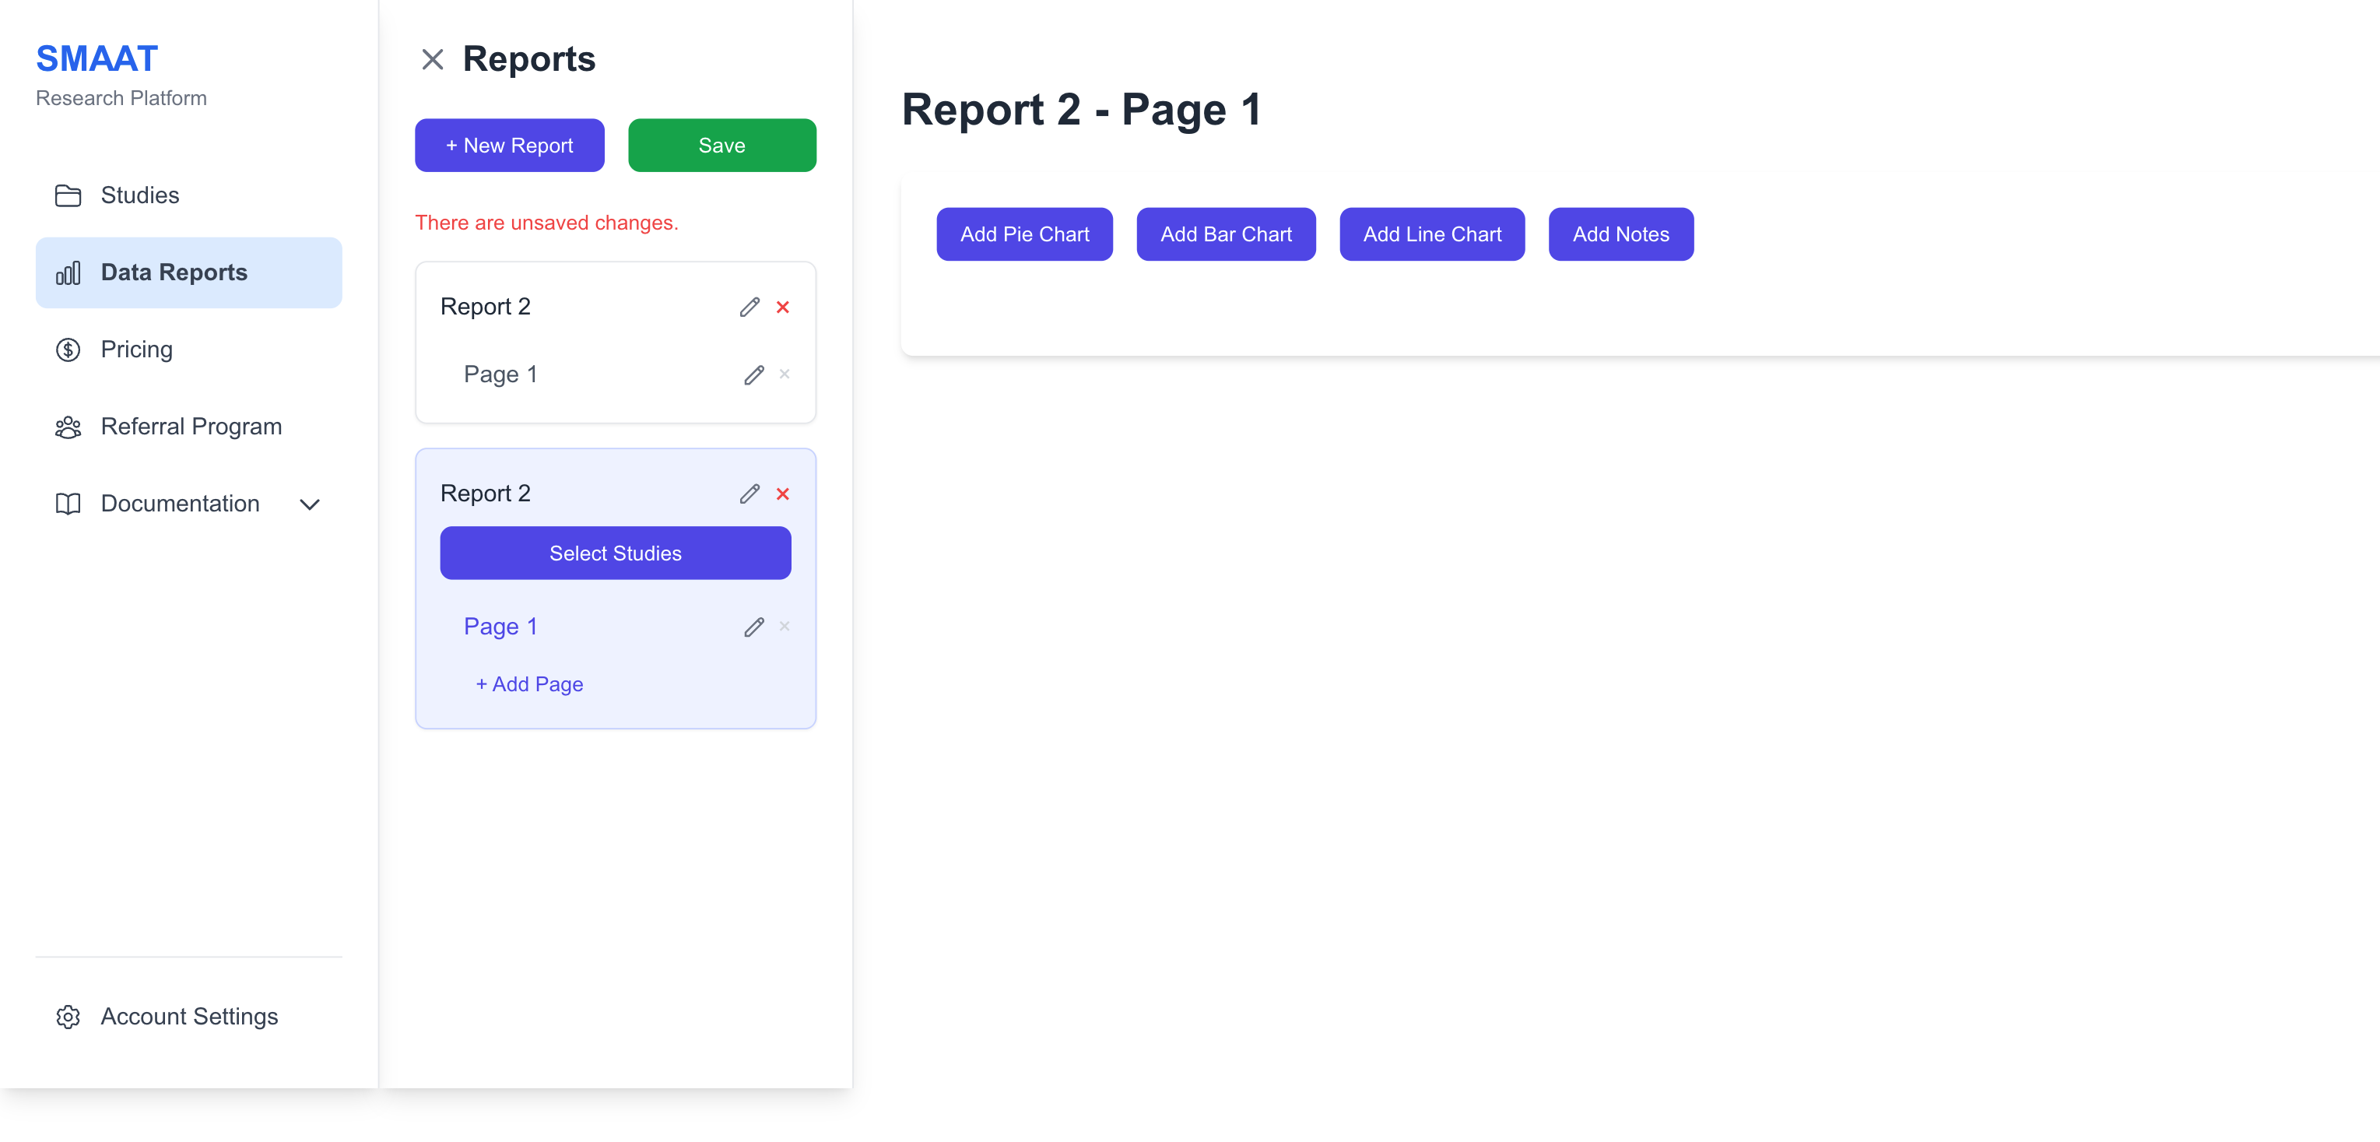Switch to the Studies section

point(139,195)
